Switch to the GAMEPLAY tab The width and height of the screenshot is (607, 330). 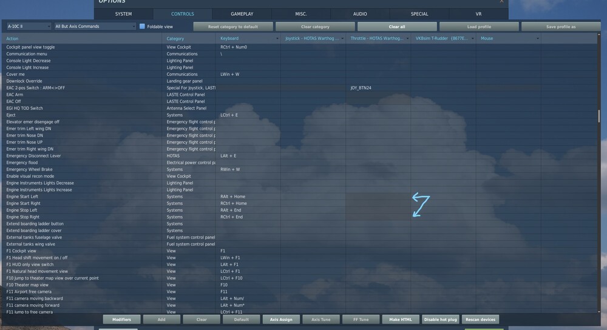point(242,14)
